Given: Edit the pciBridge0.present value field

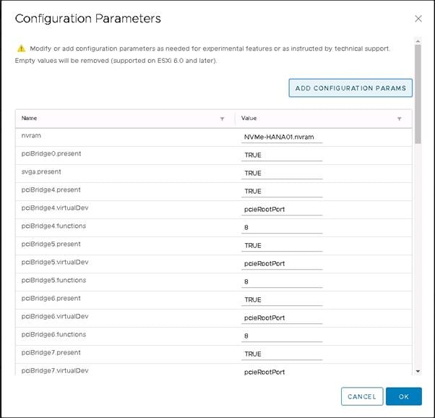Looking at the screenshot, I should point(282,155).
